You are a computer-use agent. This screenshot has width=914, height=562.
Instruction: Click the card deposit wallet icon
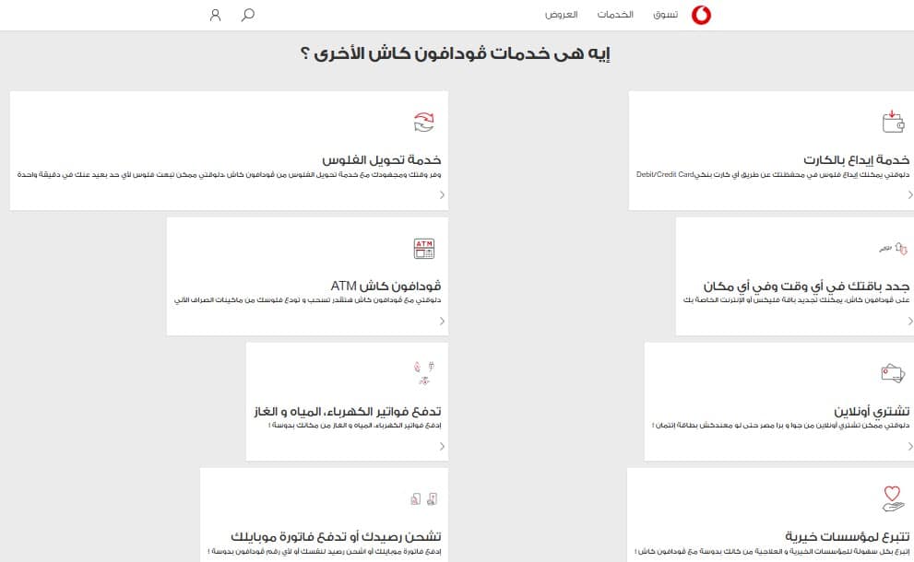pyautogui.click(x=892, y=122)
